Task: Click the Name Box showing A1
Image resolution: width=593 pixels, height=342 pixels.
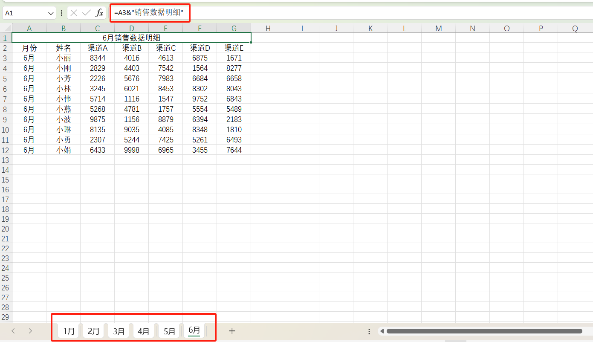Action: 26,13
